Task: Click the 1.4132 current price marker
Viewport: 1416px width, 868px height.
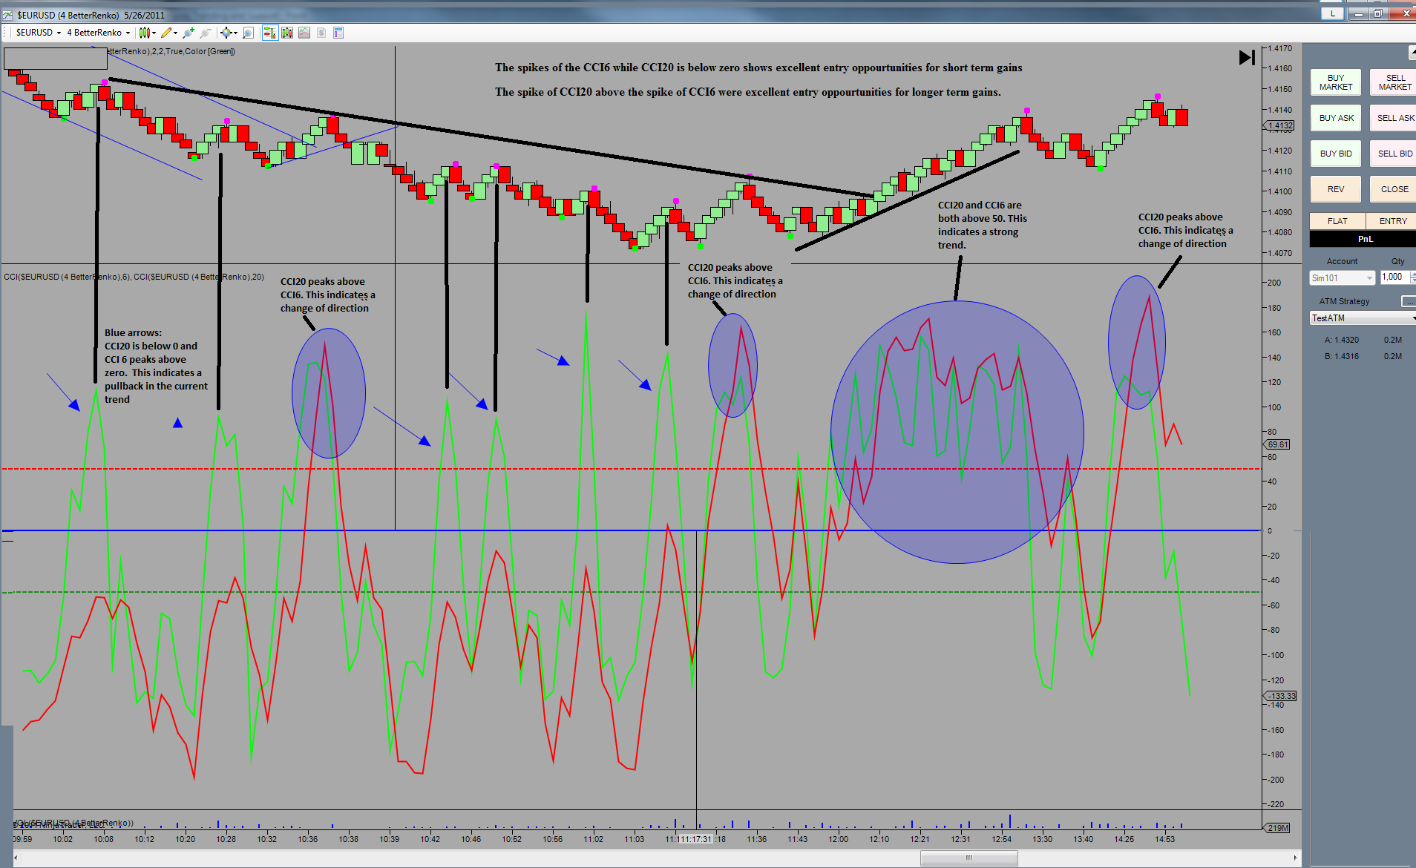Action: click(x=1279, y=125)
